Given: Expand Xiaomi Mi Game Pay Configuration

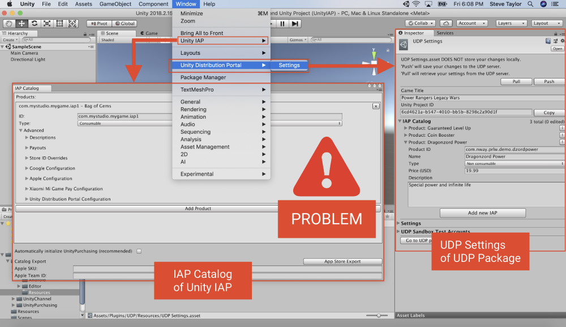Looking at the screenshot, I should [x=27, y=189].
